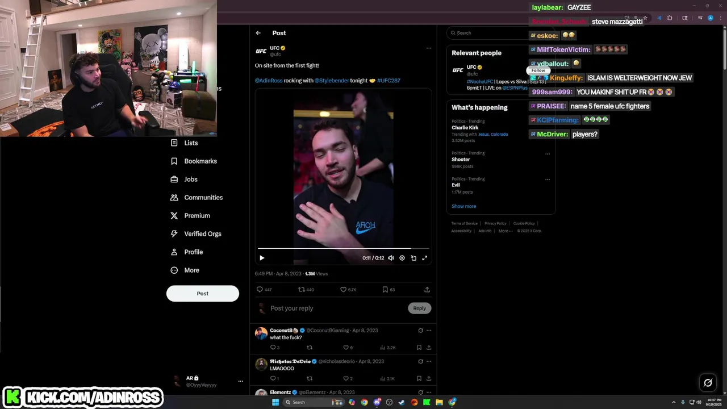Open Profile in the sidebar
The width and height of the screenshot is (727, 409).
click(x=186, y=252)
